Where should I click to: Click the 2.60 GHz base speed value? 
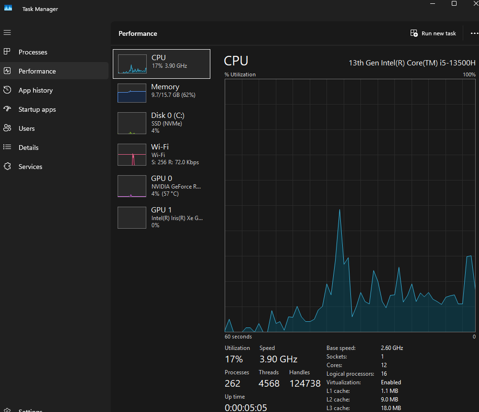pos(392,348)
